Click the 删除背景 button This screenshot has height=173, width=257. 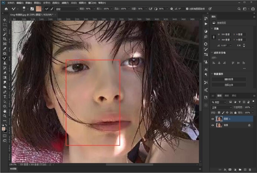click(x=229, y=79)
